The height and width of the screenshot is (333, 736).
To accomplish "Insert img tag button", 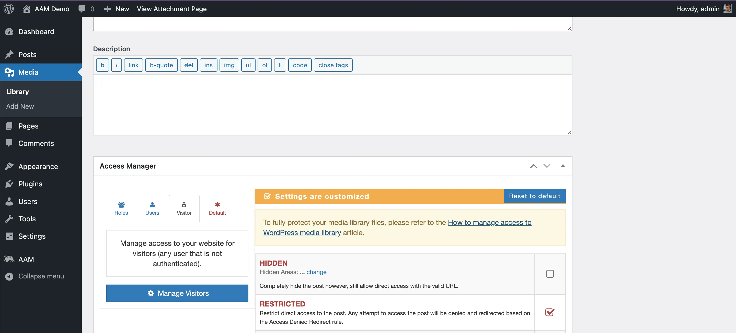I will 229,65.
